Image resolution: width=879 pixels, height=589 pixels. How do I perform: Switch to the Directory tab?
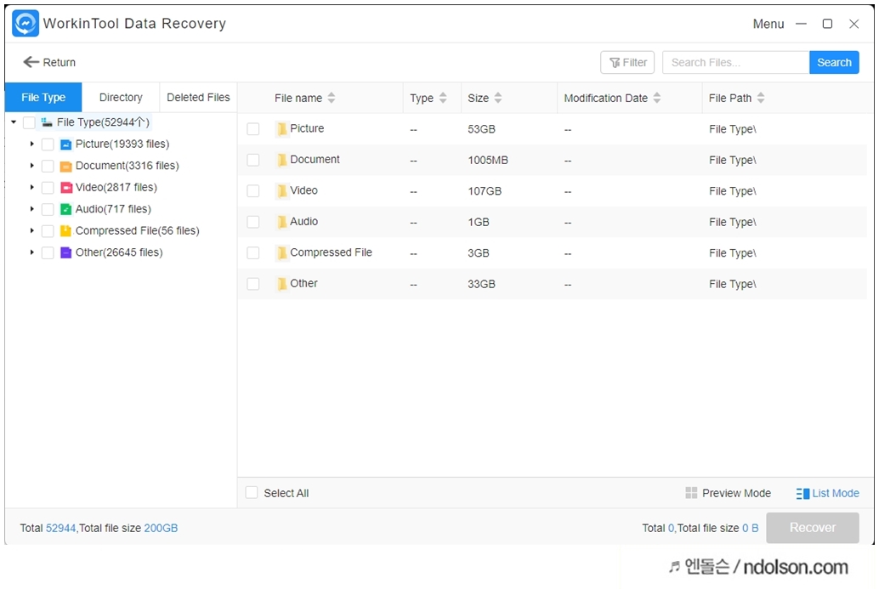(x=121, y=98)
